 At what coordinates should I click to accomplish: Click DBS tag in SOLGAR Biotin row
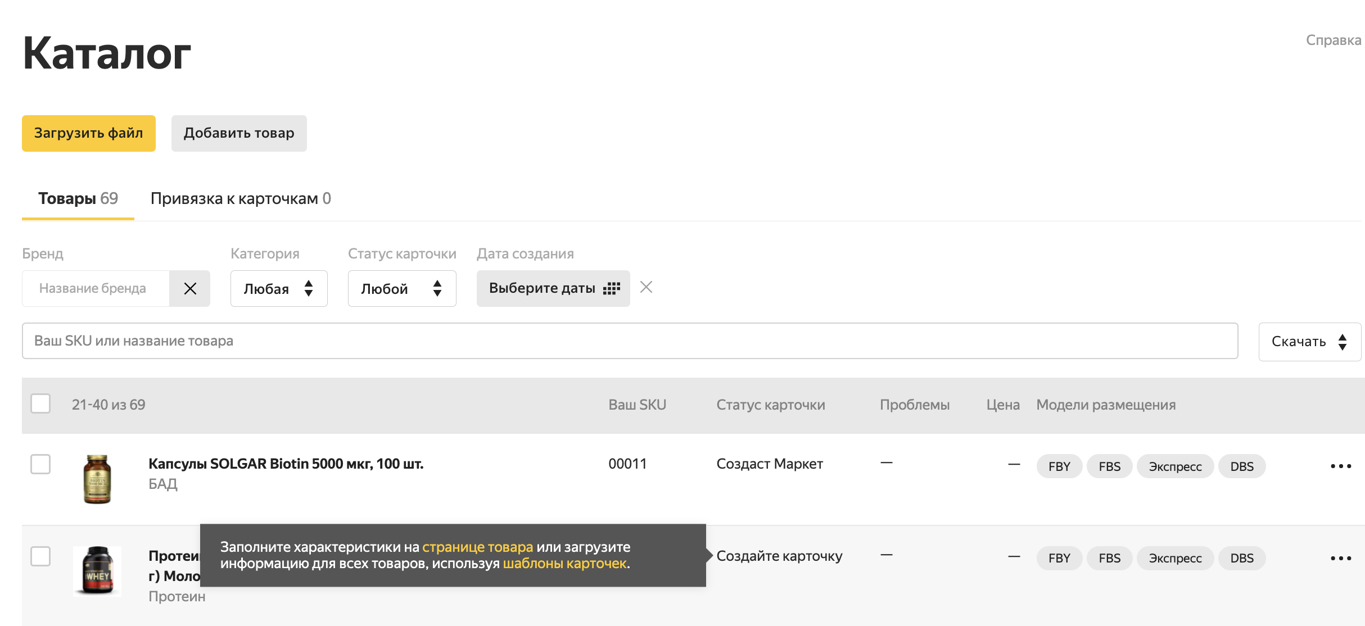click(1242, 466)
